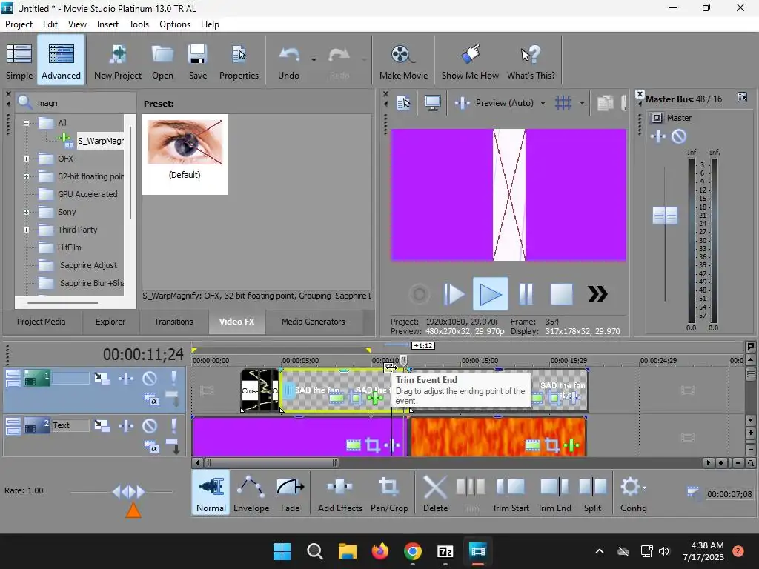Open Google Chrome from the taskbar
The width and height of the screenshot is (759, 569).
[x=412, y=551]
